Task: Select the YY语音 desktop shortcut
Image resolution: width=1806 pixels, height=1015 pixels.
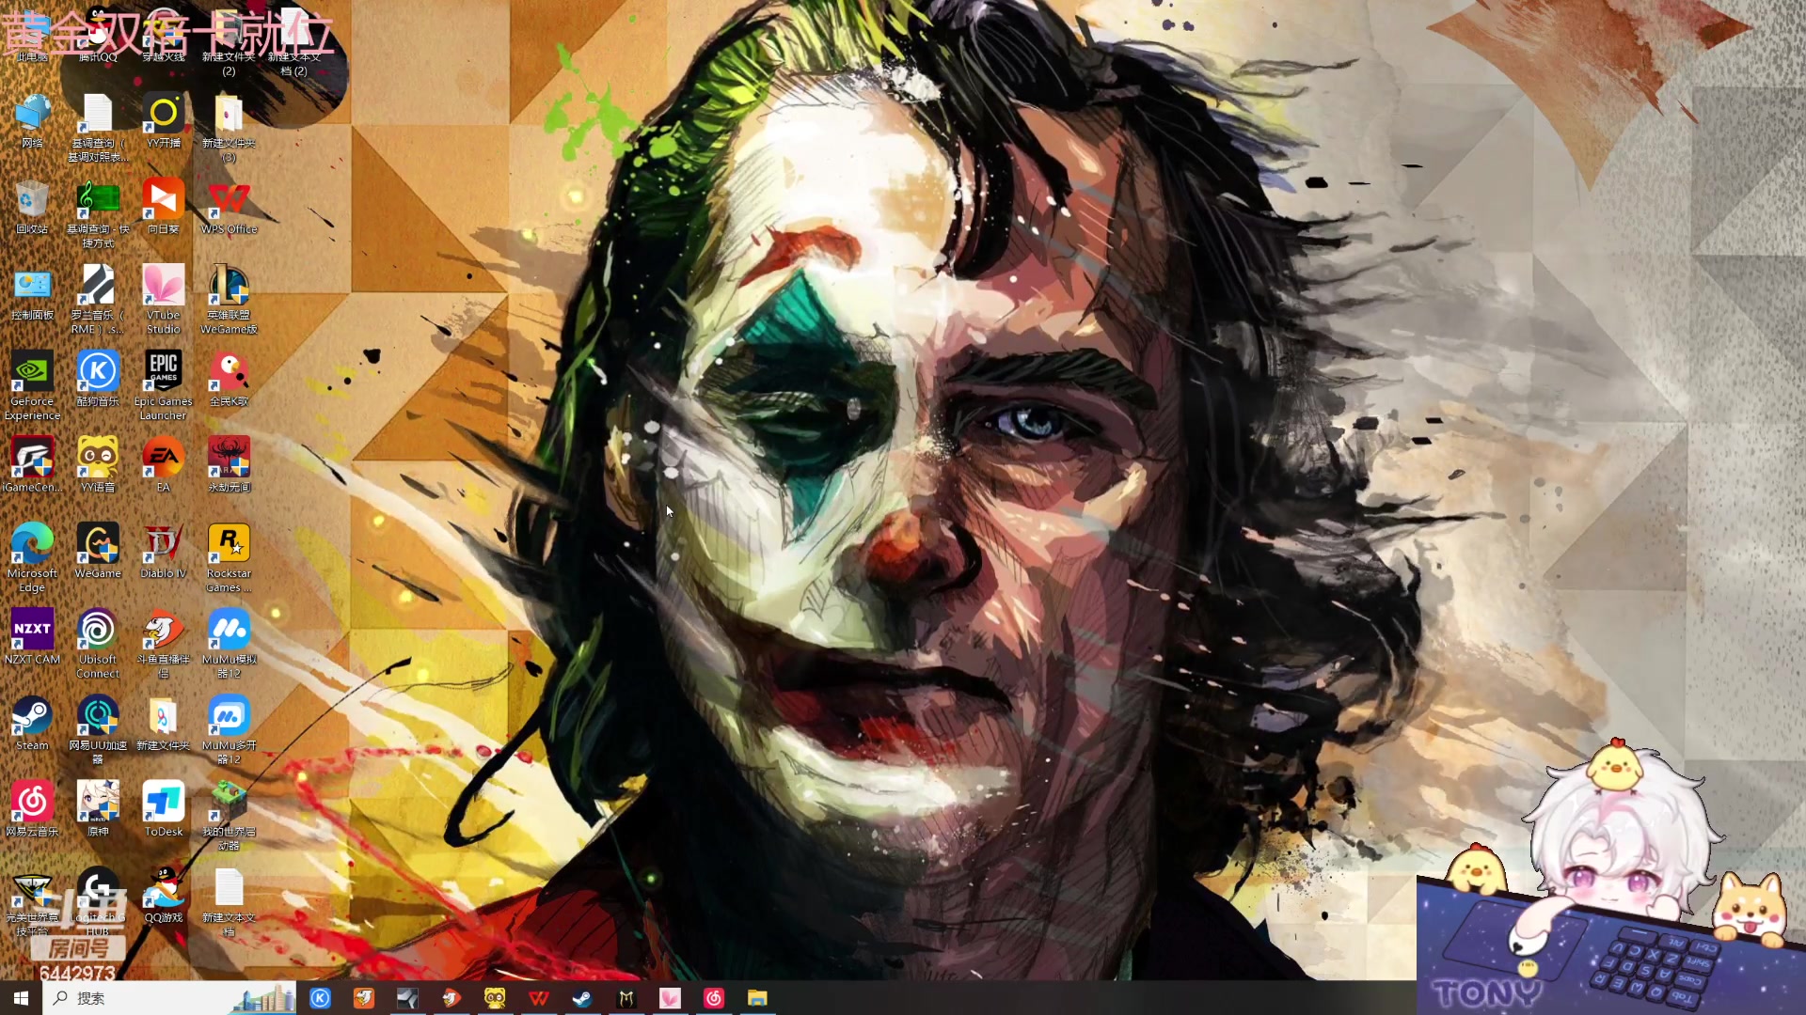Action: pos(98,465)
